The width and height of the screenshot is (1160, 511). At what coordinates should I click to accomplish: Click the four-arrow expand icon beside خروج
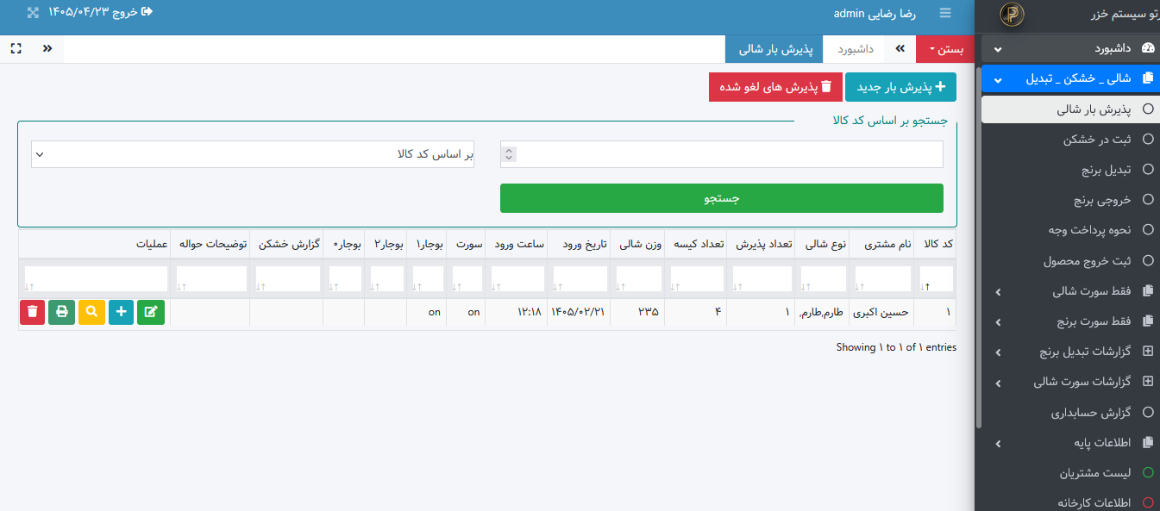coord(33,13)
